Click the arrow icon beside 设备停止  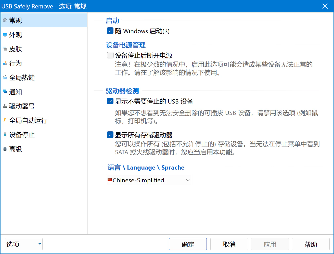[x=5, y=134]
